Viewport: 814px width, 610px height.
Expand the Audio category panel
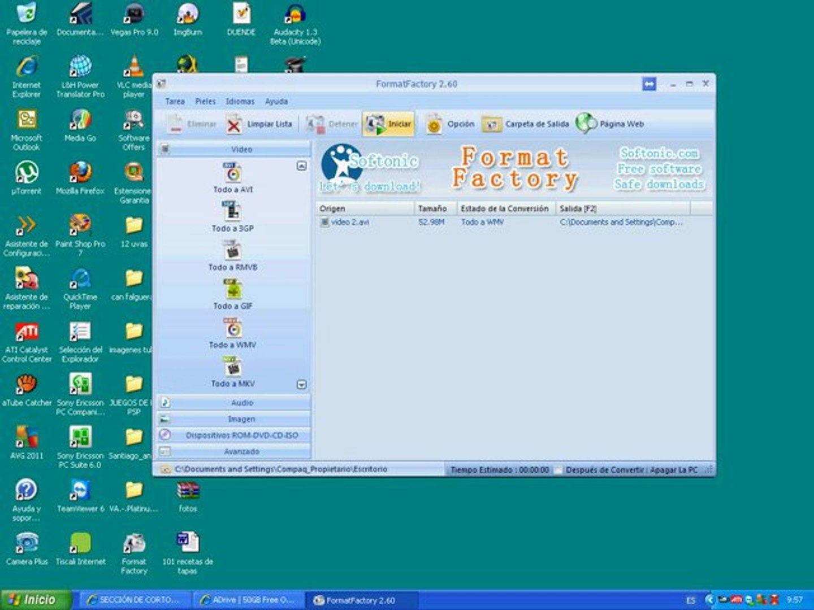point(234,403)
